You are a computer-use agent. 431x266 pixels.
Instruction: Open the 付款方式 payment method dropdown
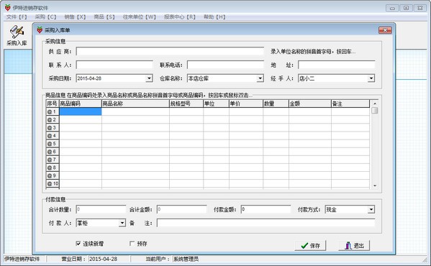pos(371,210)
